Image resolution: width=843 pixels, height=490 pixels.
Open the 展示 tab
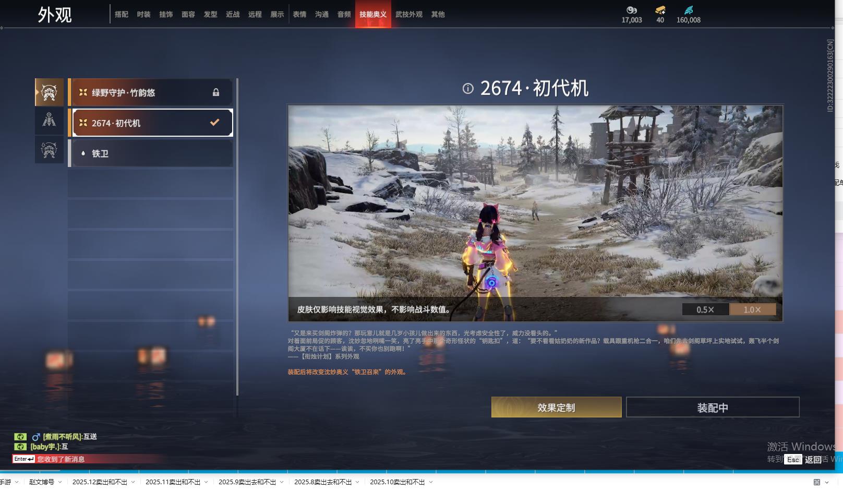[x=278, y=15]
